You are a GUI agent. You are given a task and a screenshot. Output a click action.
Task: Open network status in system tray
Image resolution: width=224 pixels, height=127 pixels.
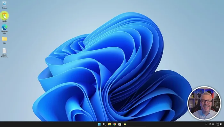pos(210,124)
